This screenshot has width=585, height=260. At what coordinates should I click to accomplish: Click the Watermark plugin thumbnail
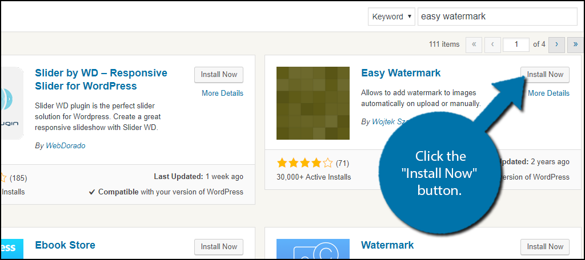point(313,249)
